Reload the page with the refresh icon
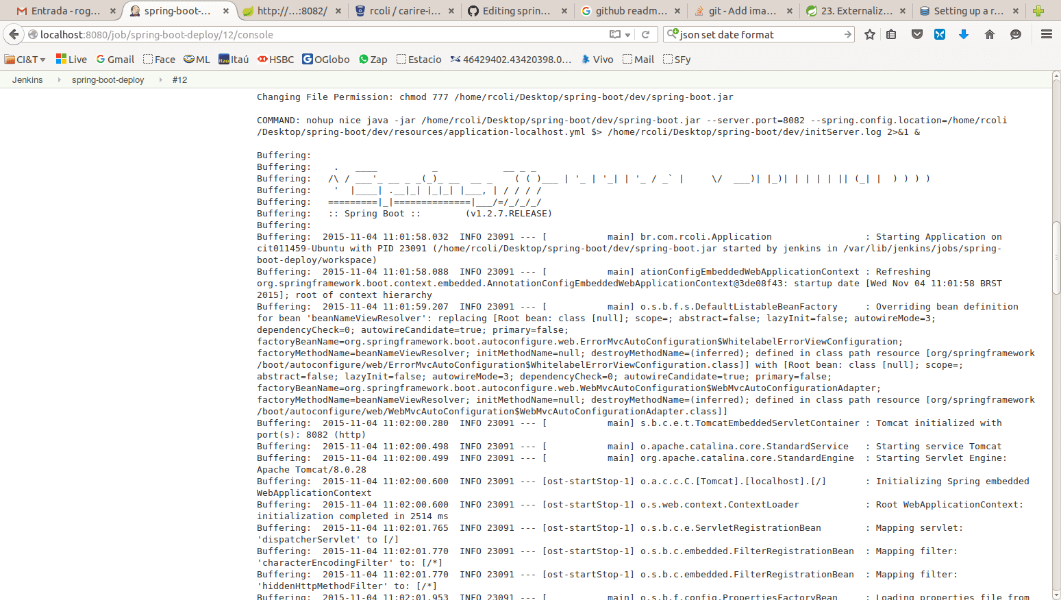1061x600 pixels. tap(645, 34)
